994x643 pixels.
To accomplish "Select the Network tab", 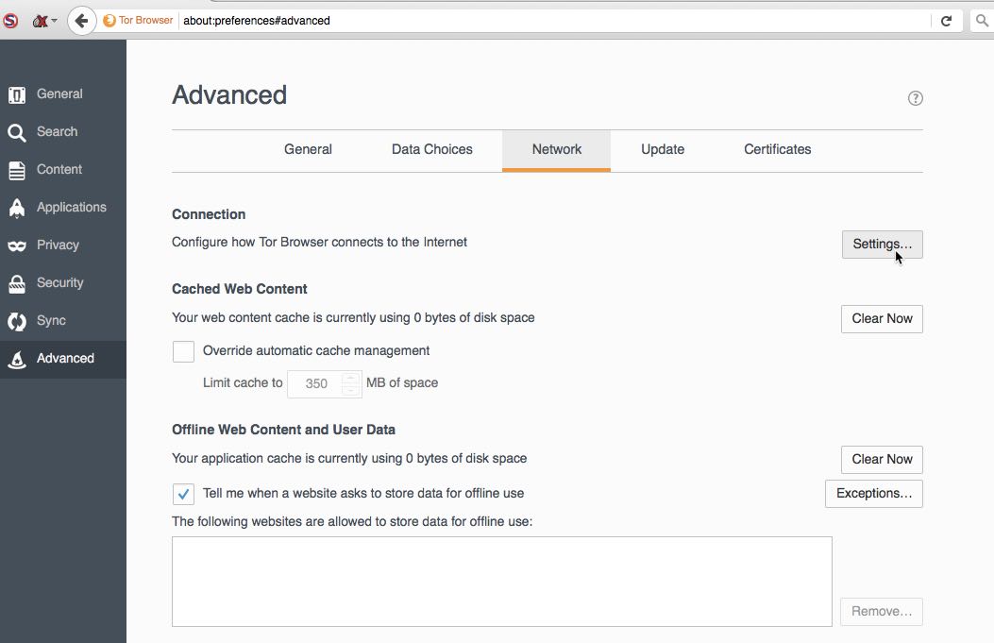I will tap(557, 149).
